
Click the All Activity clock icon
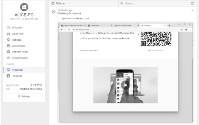click(8, 28)
